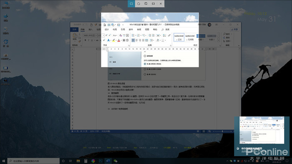Click the red font color button
Image resolution: width=292 pixels, height=164 pixels.
tap(118, 40)
